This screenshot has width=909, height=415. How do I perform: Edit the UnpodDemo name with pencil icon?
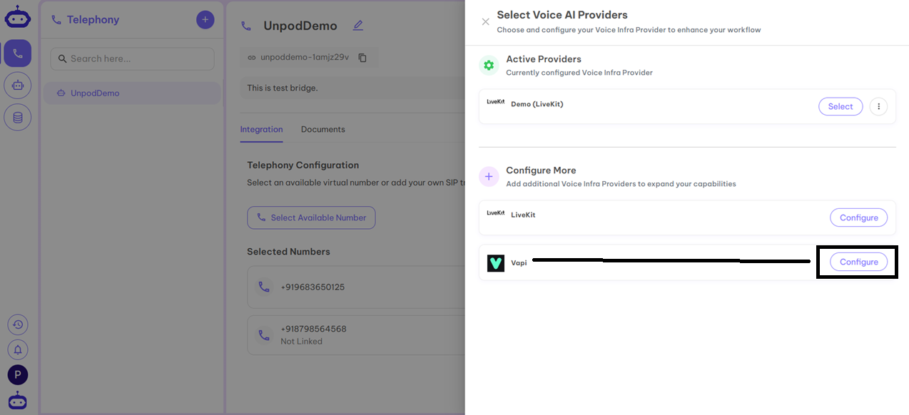pos(358,26)
